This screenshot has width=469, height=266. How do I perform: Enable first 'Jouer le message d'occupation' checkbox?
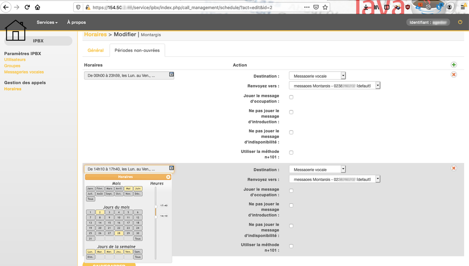pyautogui.click(x=291, y=97)
